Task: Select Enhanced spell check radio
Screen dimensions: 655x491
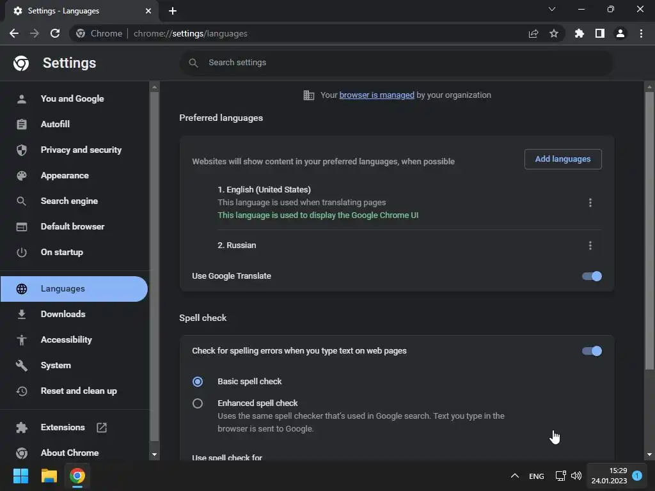Action: 198,403
